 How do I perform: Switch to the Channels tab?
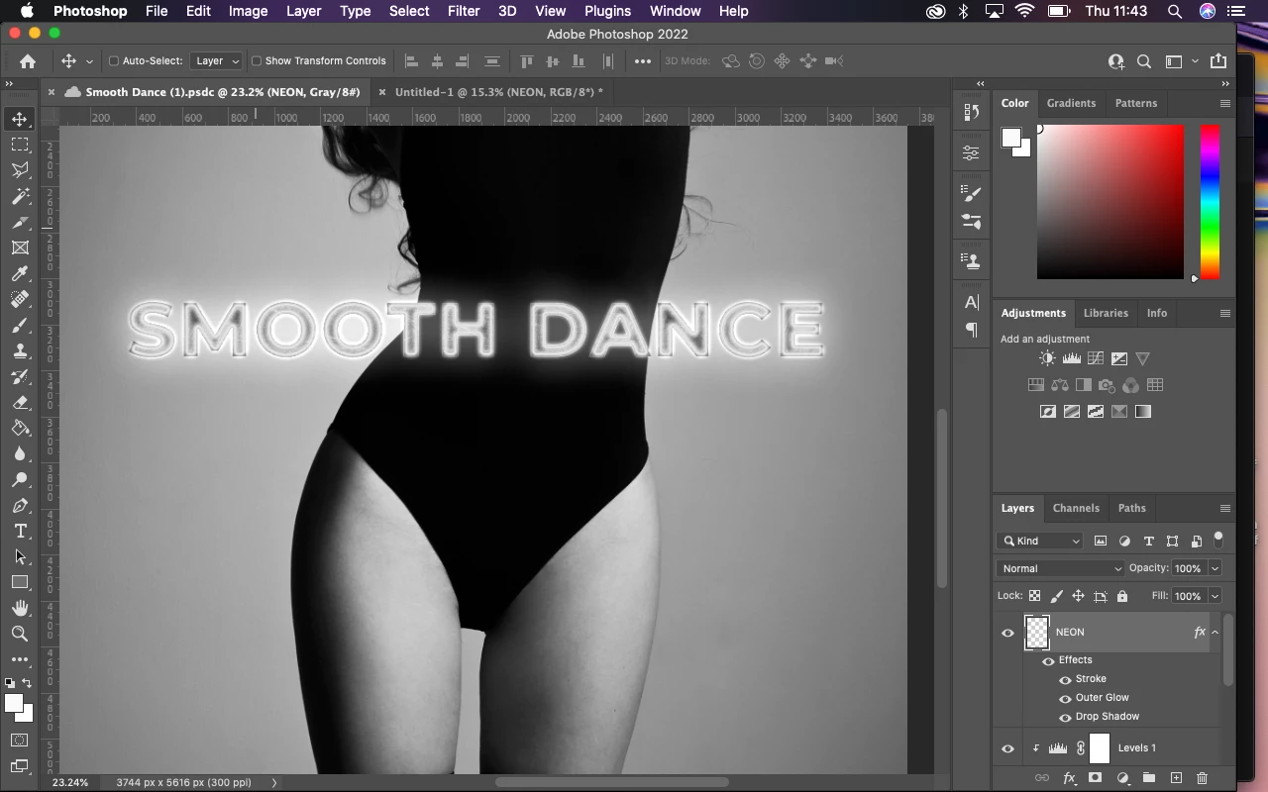coord(1076,508)
